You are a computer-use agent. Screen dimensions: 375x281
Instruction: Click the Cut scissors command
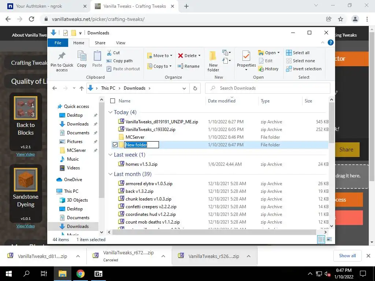(114, 53)
